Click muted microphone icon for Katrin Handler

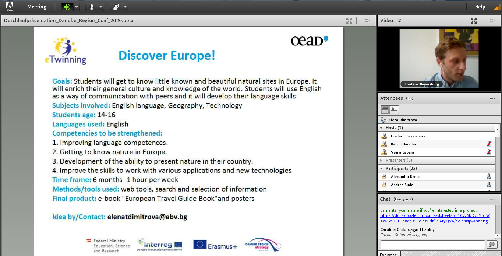(x=489, y=144)
